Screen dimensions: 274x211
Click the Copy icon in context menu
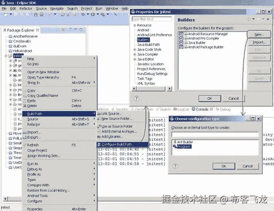click(x=25, y=91)
